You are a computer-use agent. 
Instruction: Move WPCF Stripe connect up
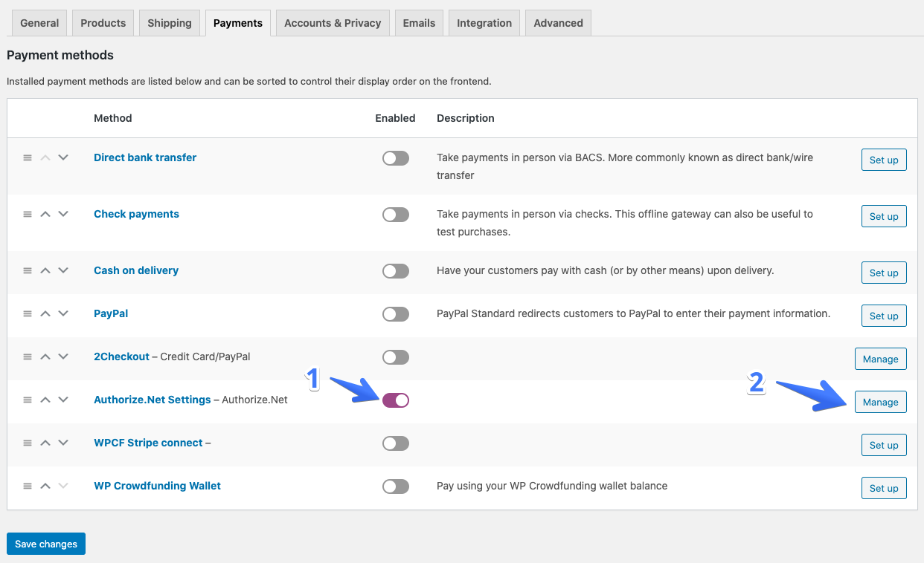click(45, 443)
